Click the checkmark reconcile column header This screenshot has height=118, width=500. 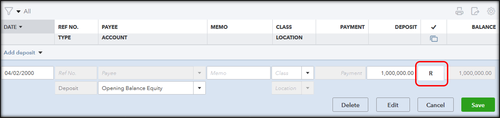[x=434, y=27]
